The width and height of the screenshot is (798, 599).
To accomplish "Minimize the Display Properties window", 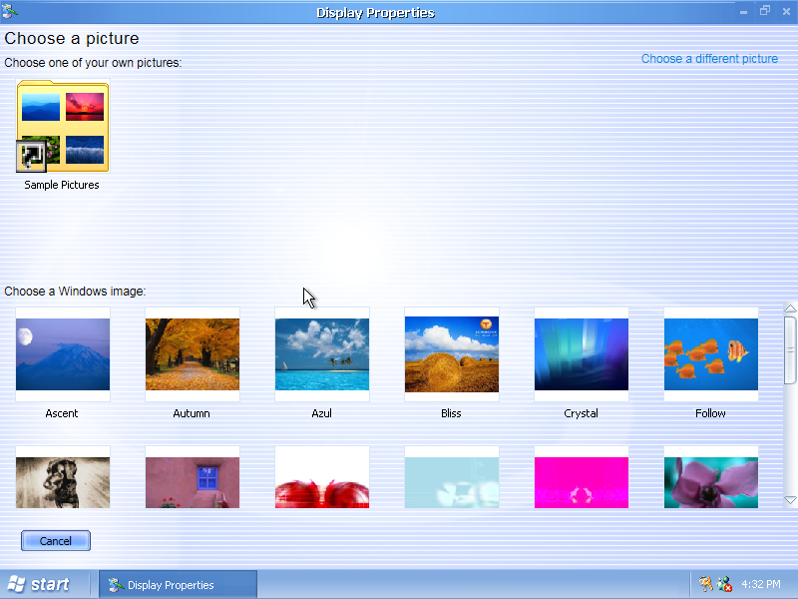I will pyautogui.click(x=743, y=11).
